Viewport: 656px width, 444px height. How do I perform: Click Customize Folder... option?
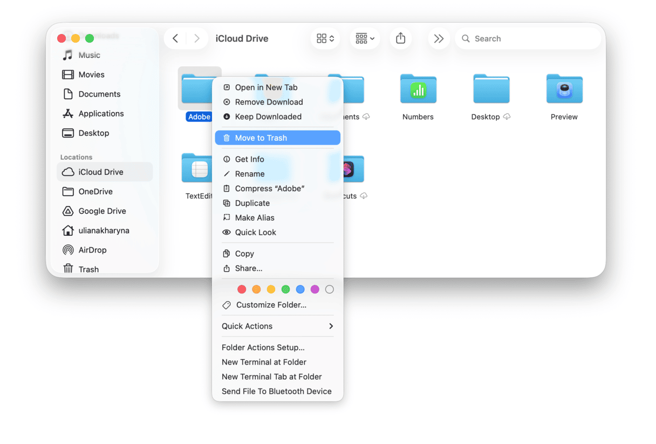tap(271, 305)
